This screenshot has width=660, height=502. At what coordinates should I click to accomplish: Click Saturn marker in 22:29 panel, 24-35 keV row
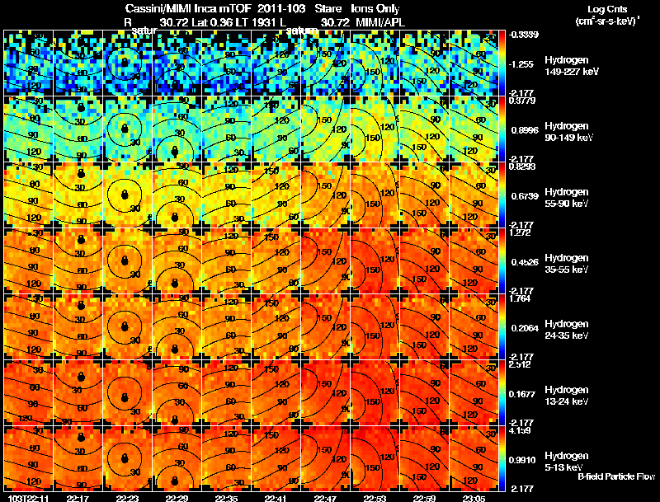176,349
